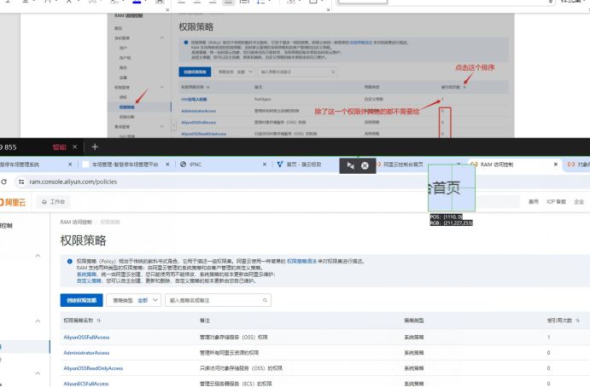Open site information icon beside the URL
The width and height of the screenshot is (590, 387).
click(x=21, y=182)
